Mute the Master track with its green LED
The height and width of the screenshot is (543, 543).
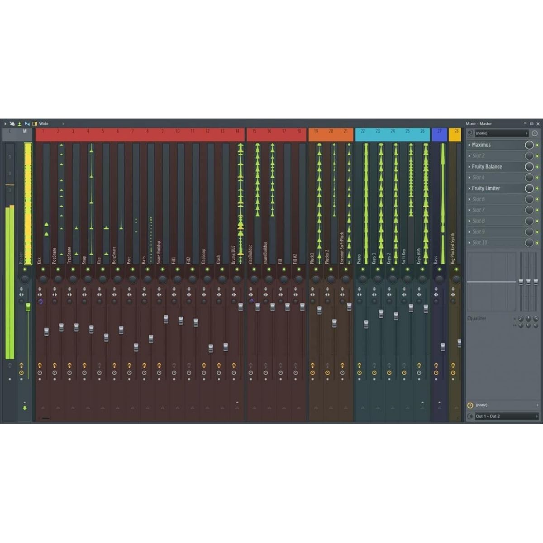(24, 269)
